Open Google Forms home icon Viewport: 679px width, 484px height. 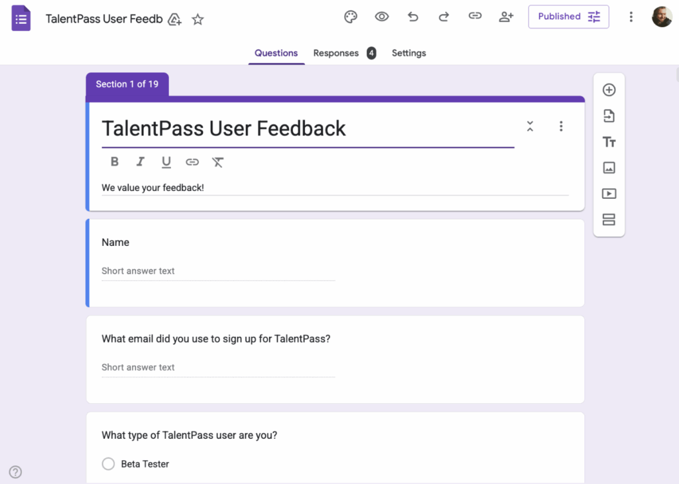21,18
